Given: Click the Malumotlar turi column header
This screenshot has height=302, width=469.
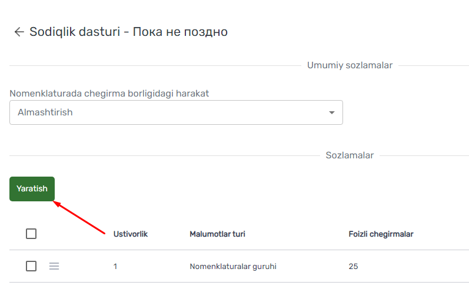Looking at the screenshot, I should (218, 234).
